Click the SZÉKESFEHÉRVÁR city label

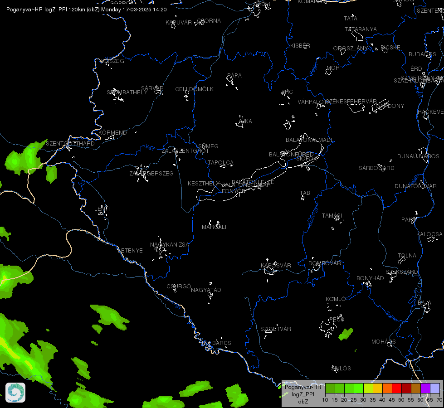tap(351, 102)
